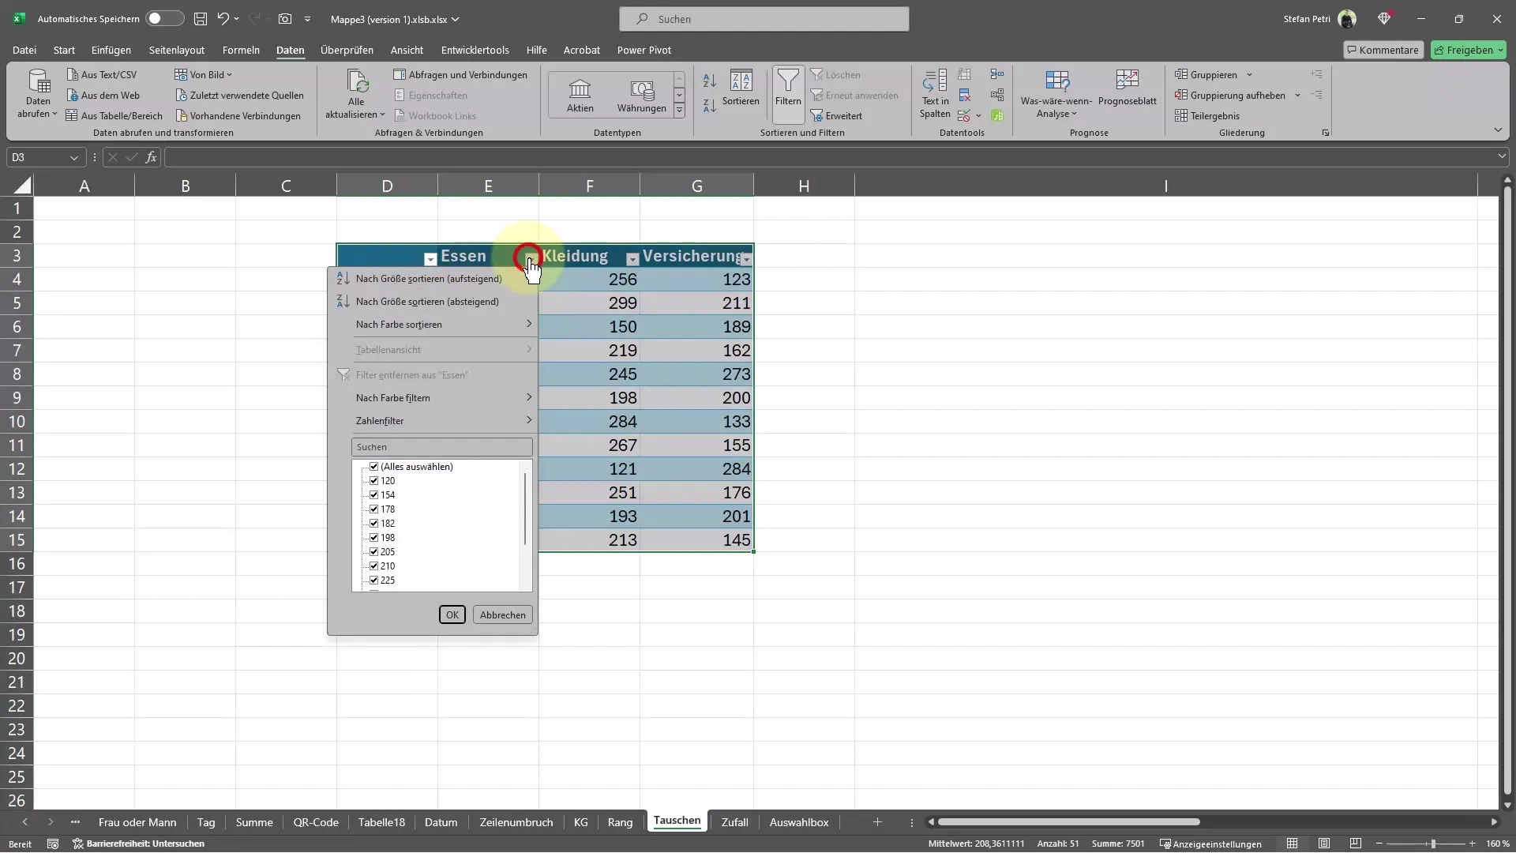Create a Prognoseblatt forecast sheet
1516x853 pixels.
[x=1127, y=88]
